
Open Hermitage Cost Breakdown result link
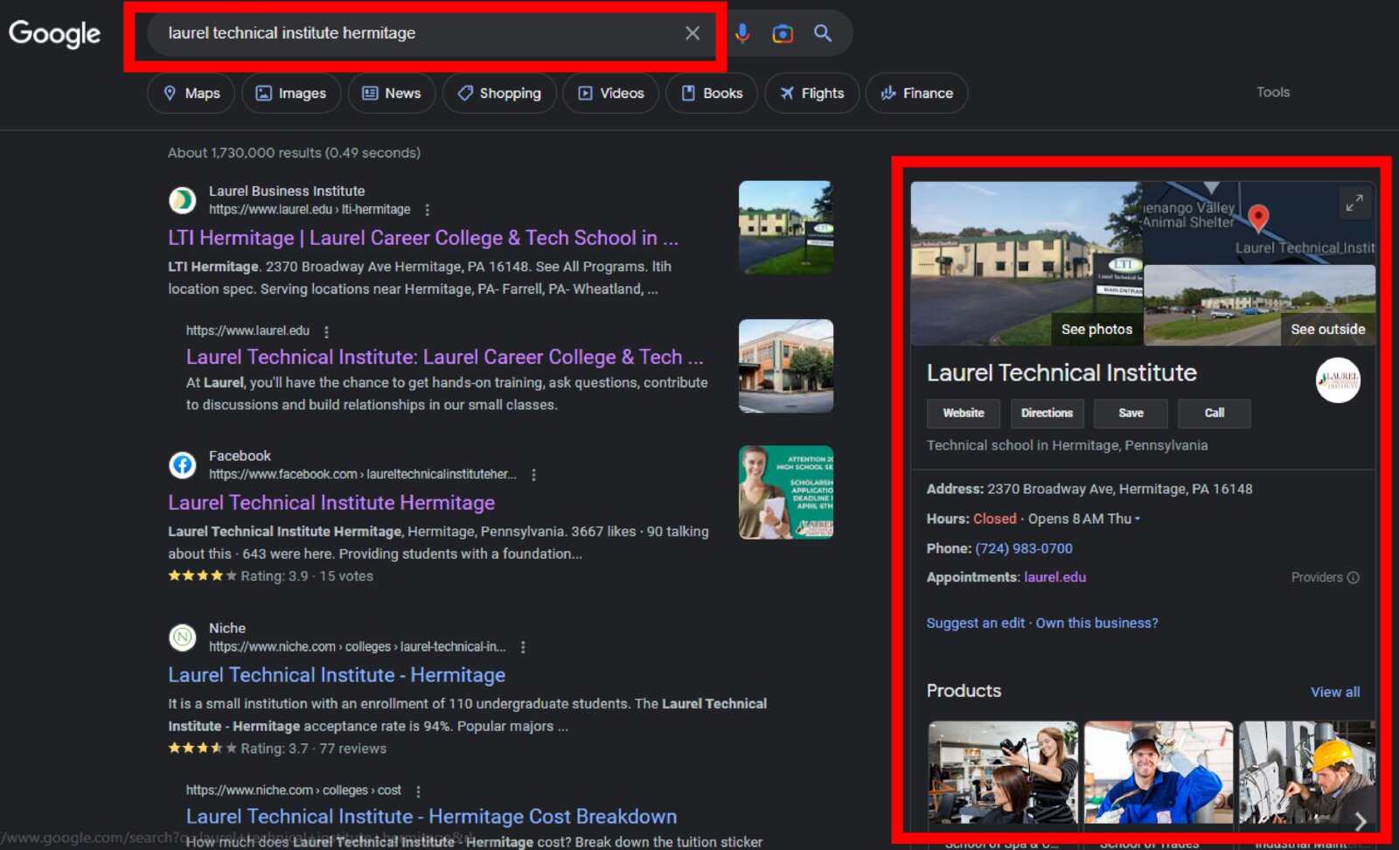(x=431, y=816)
